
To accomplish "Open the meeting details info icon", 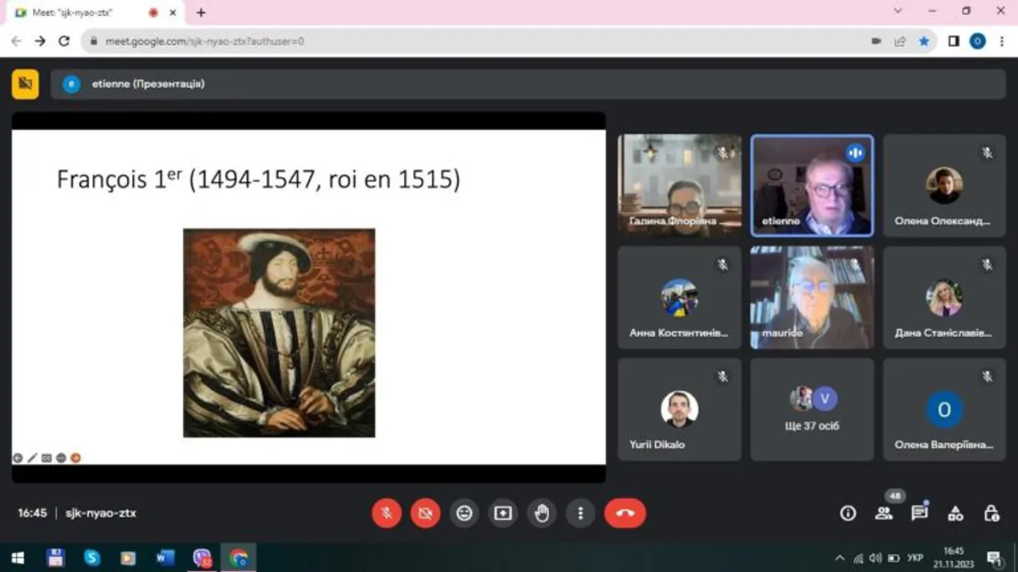I will pyautogui.click(x=848, y=514).
